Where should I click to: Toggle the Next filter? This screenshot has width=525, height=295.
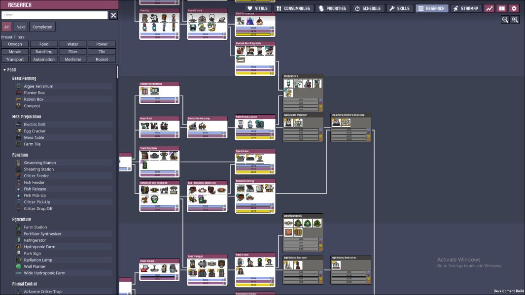[20, 27]
